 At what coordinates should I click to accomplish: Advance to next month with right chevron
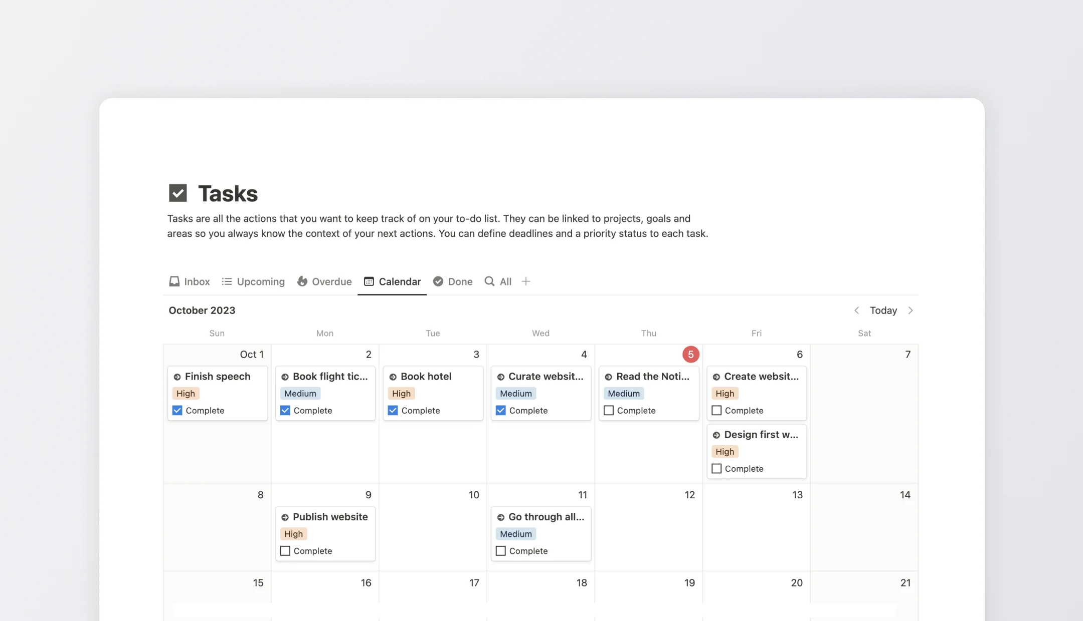pyautogui.click(x=911, y=310)
